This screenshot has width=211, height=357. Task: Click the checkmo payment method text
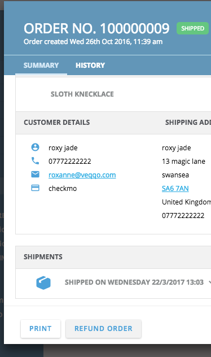63,188
